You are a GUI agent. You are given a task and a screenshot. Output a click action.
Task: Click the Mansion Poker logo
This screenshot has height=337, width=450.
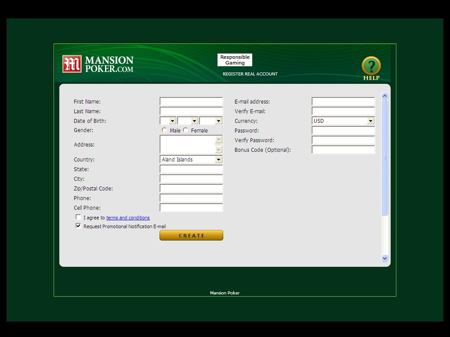(98, 64)
